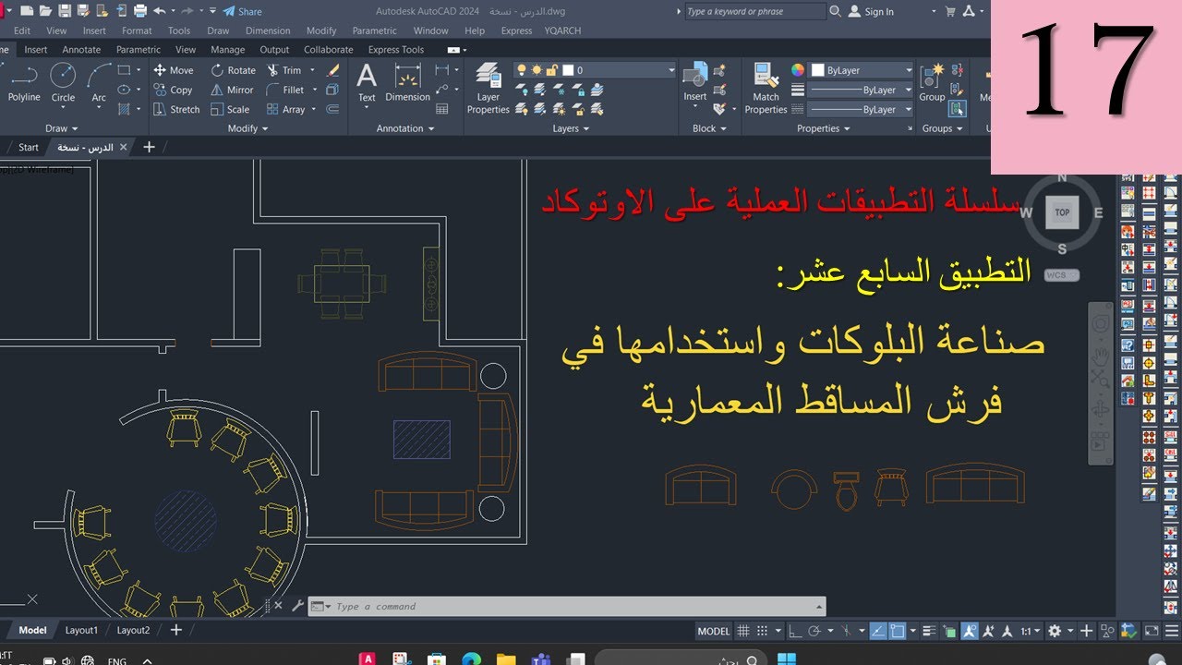Viewport: 1182px width, 665px height.
Task: Click Sign In
Action: point(872,11)
